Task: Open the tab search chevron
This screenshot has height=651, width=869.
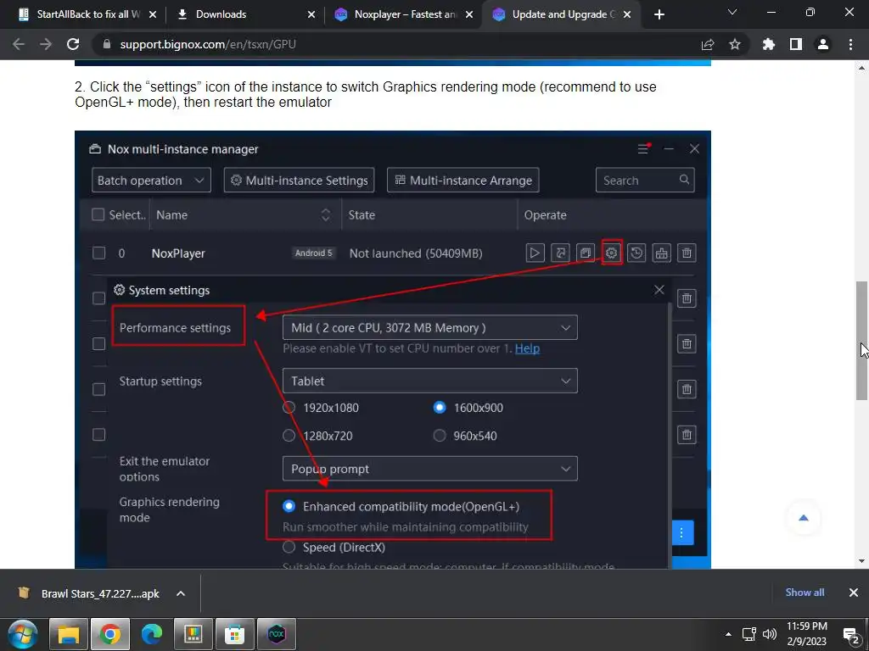Action: click(732, 12)
